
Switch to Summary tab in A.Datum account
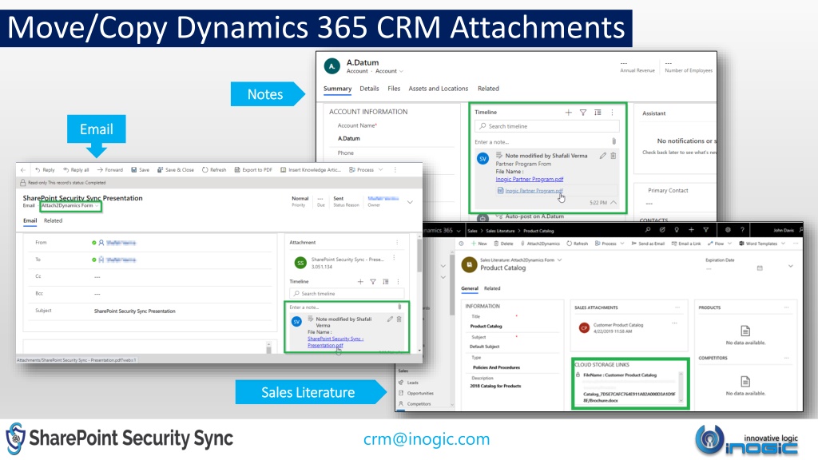(x=338, y=89)
